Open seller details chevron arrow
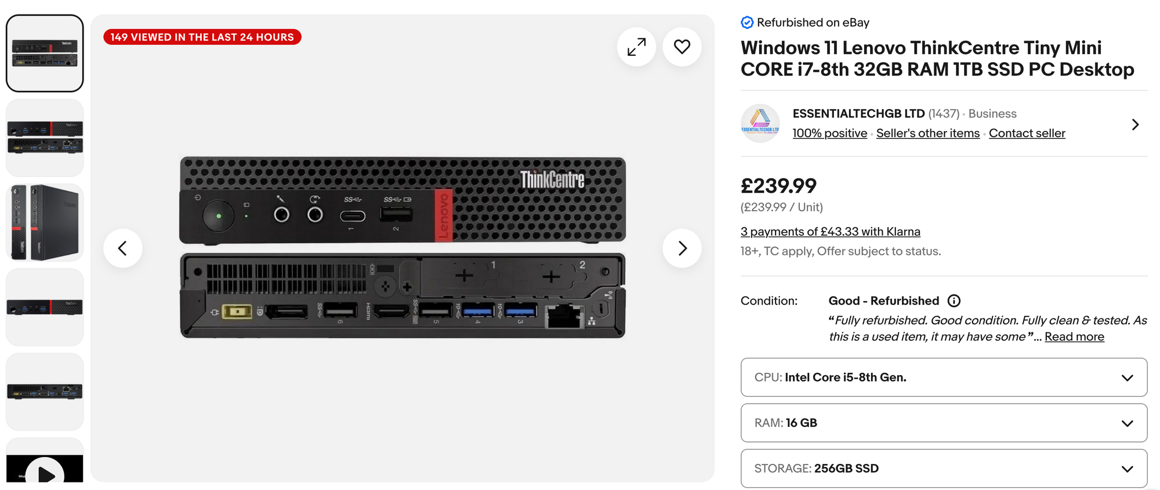 [1135, 125]
